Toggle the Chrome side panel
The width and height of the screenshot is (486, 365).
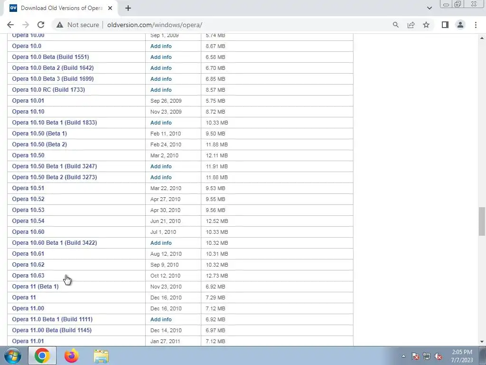[x=445, y=25]
